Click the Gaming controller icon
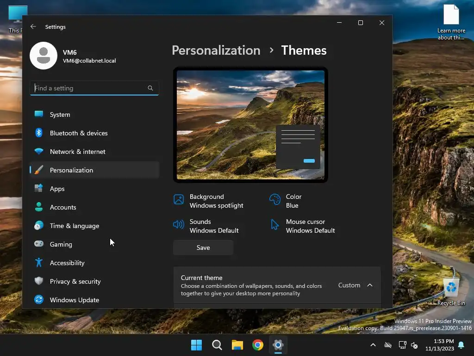 (x=39, y=244)
